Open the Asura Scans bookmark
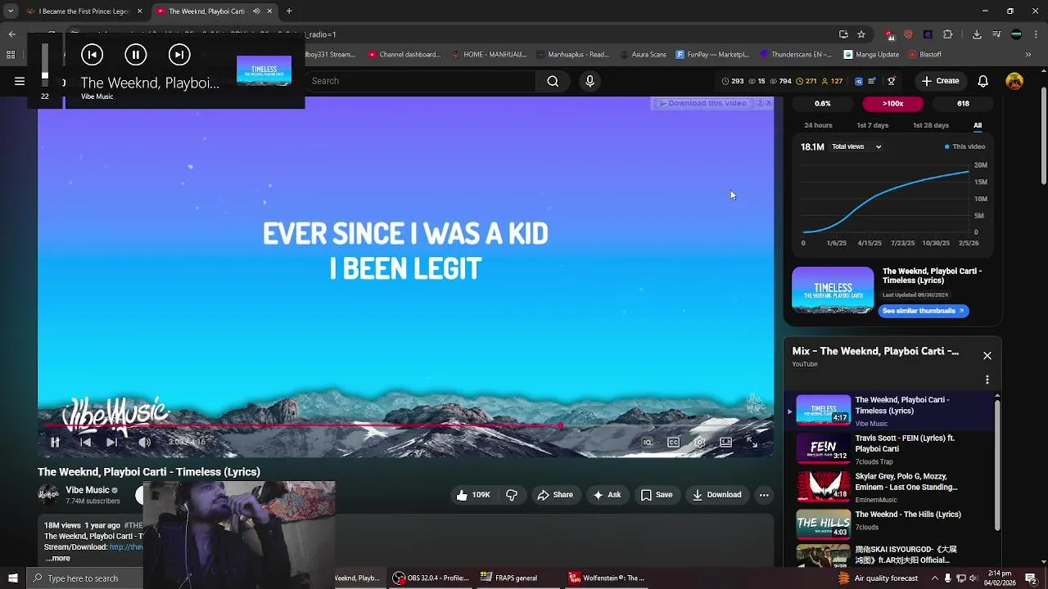1048x589 pixels. [643, 55]
